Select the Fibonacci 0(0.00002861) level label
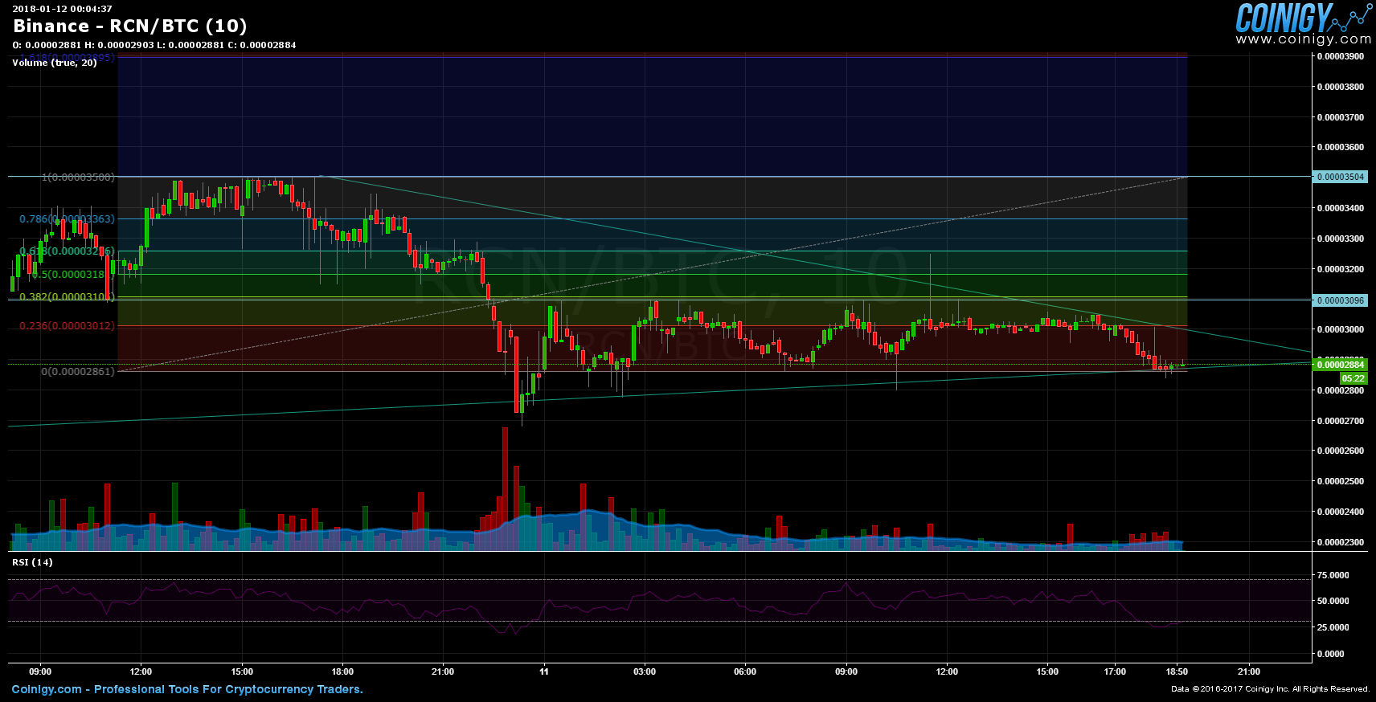Image resolution: width=1376 pixels, height=702 pixels. [x=78, y=371]
